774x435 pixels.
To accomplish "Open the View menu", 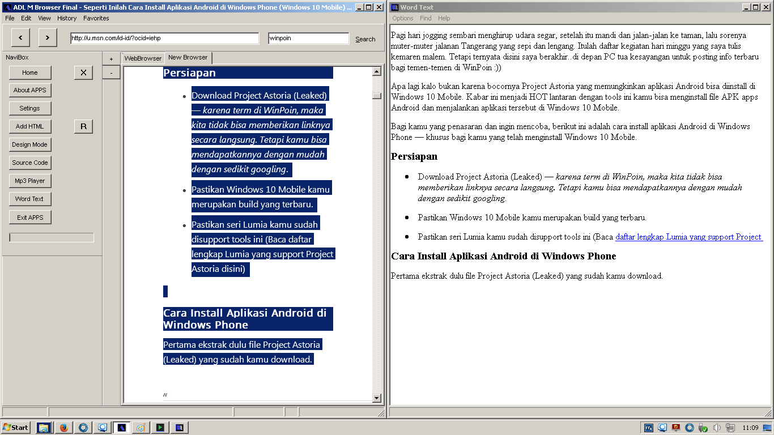I will [x=44, y=18].
